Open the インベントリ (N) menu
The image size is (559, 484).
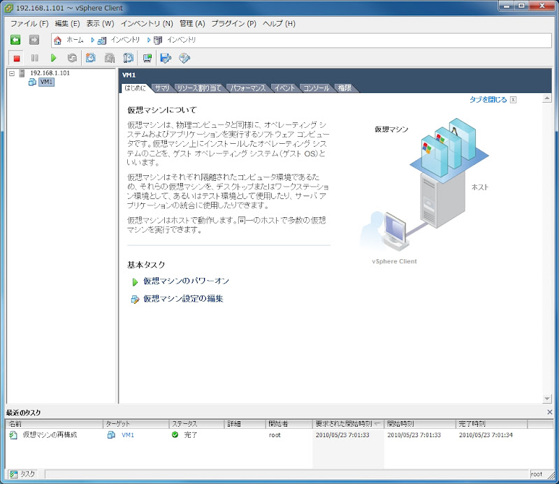[x=147, y=24]
